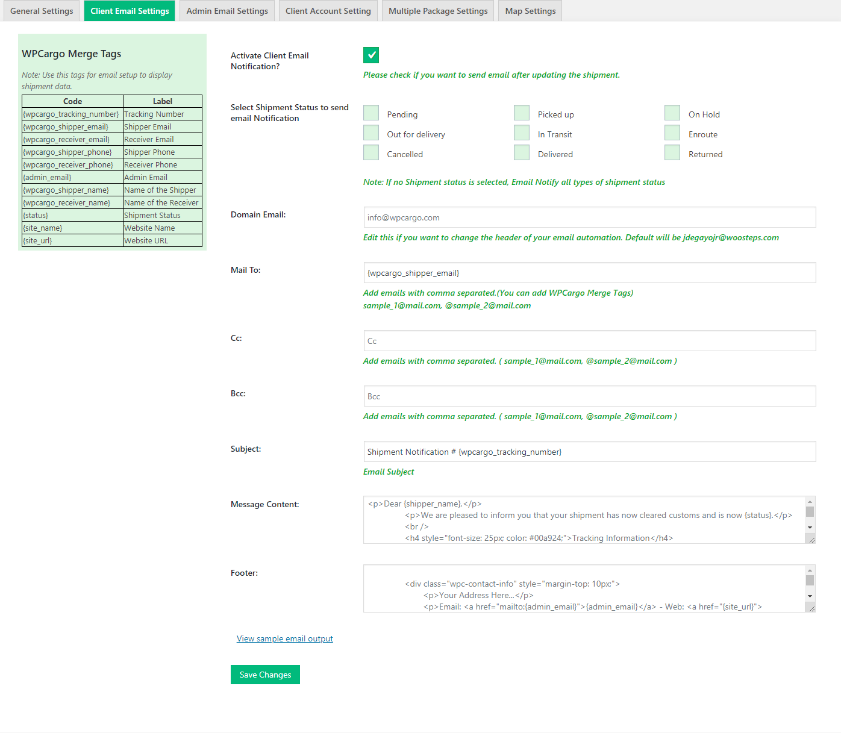This screenshot has height=733, width=841.
Task: Go to Multiple Package Settings tab
Action: (x=438, y=11)
